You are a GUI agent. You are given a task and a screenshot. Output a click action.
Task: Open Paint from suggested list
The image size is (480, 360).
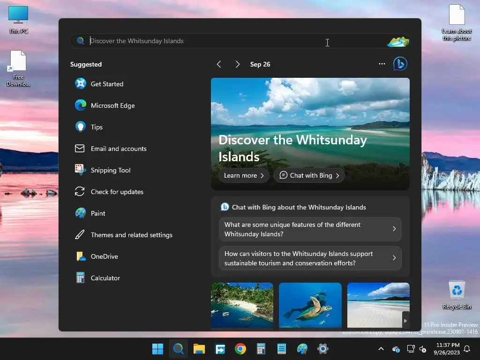click(90, 213)
